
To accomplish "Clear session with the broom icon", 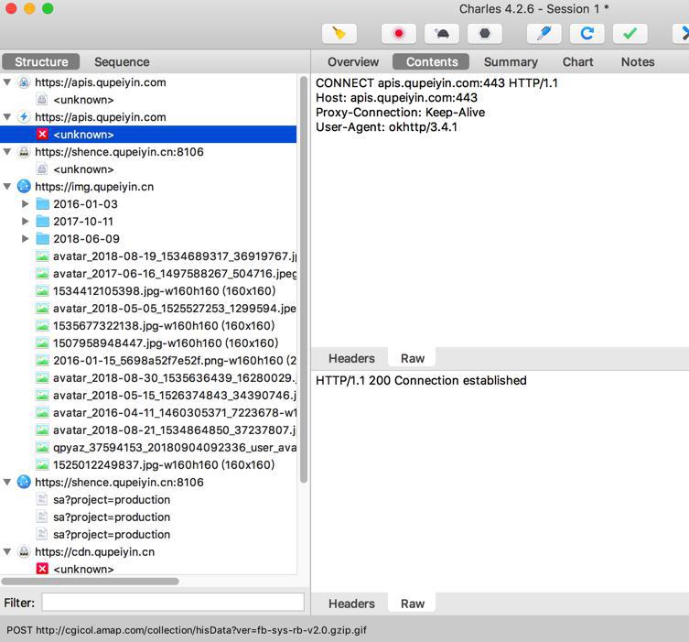I will pyautogui.click(x=339, y=33).
